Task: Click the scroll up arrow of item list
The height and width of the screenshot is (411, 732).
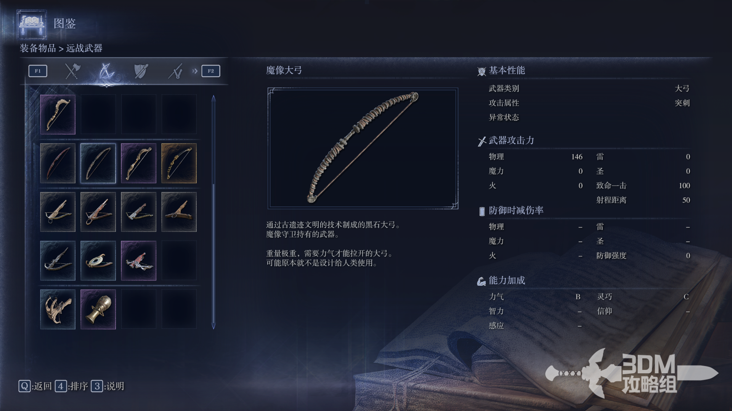Action: pos(213,98)
